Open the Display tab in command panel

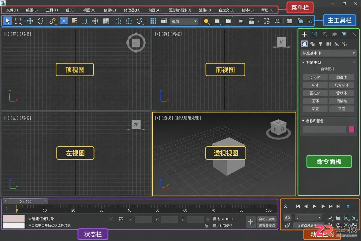click(x=344, y=34)
